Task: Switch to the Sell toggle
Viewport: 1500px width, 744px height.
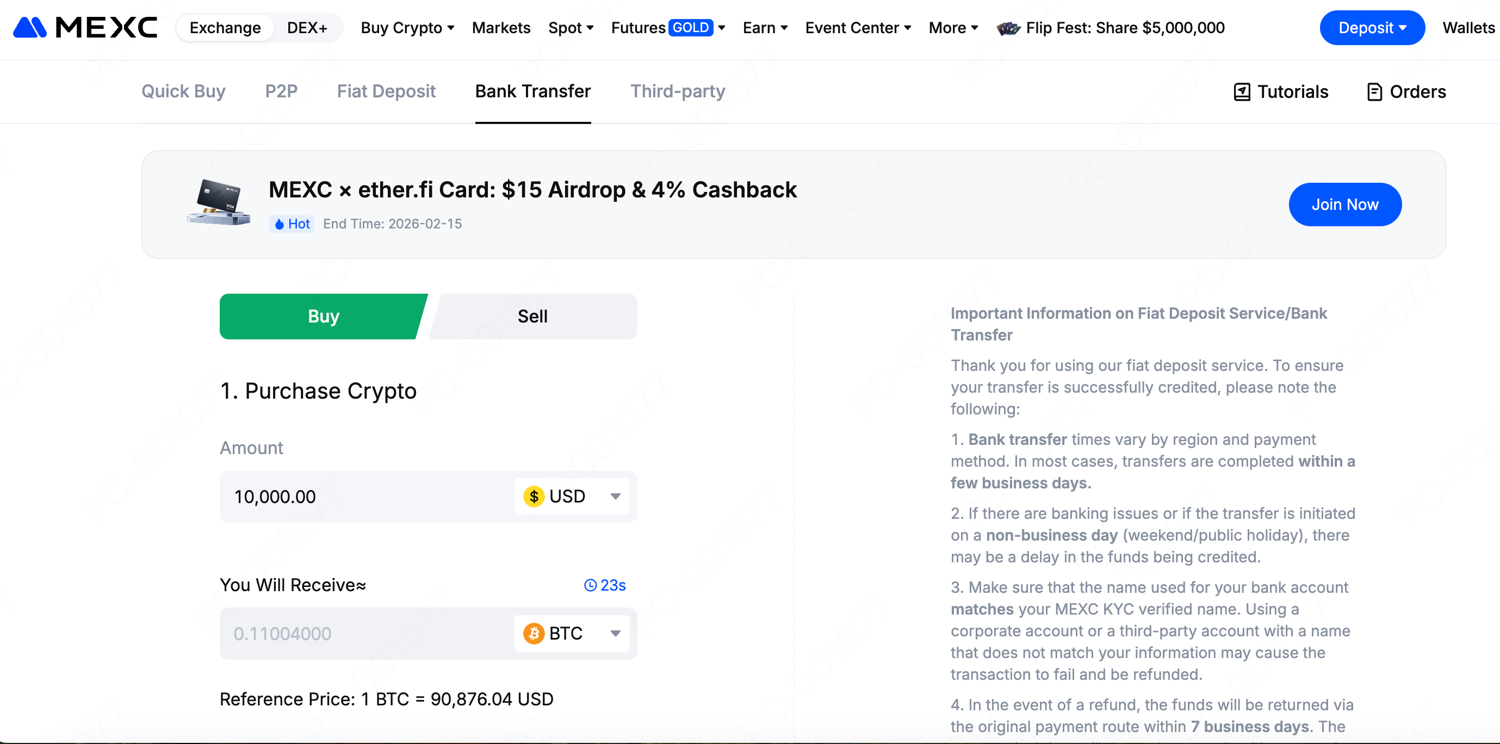Action: (x=532, y=316)
